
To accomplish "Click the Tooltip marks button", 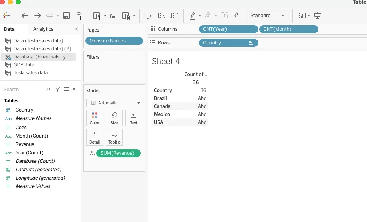I will 114,137.
